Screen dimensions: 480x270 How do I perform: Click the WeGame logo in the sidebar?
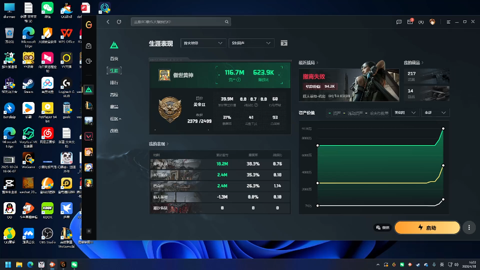(89, 25)
